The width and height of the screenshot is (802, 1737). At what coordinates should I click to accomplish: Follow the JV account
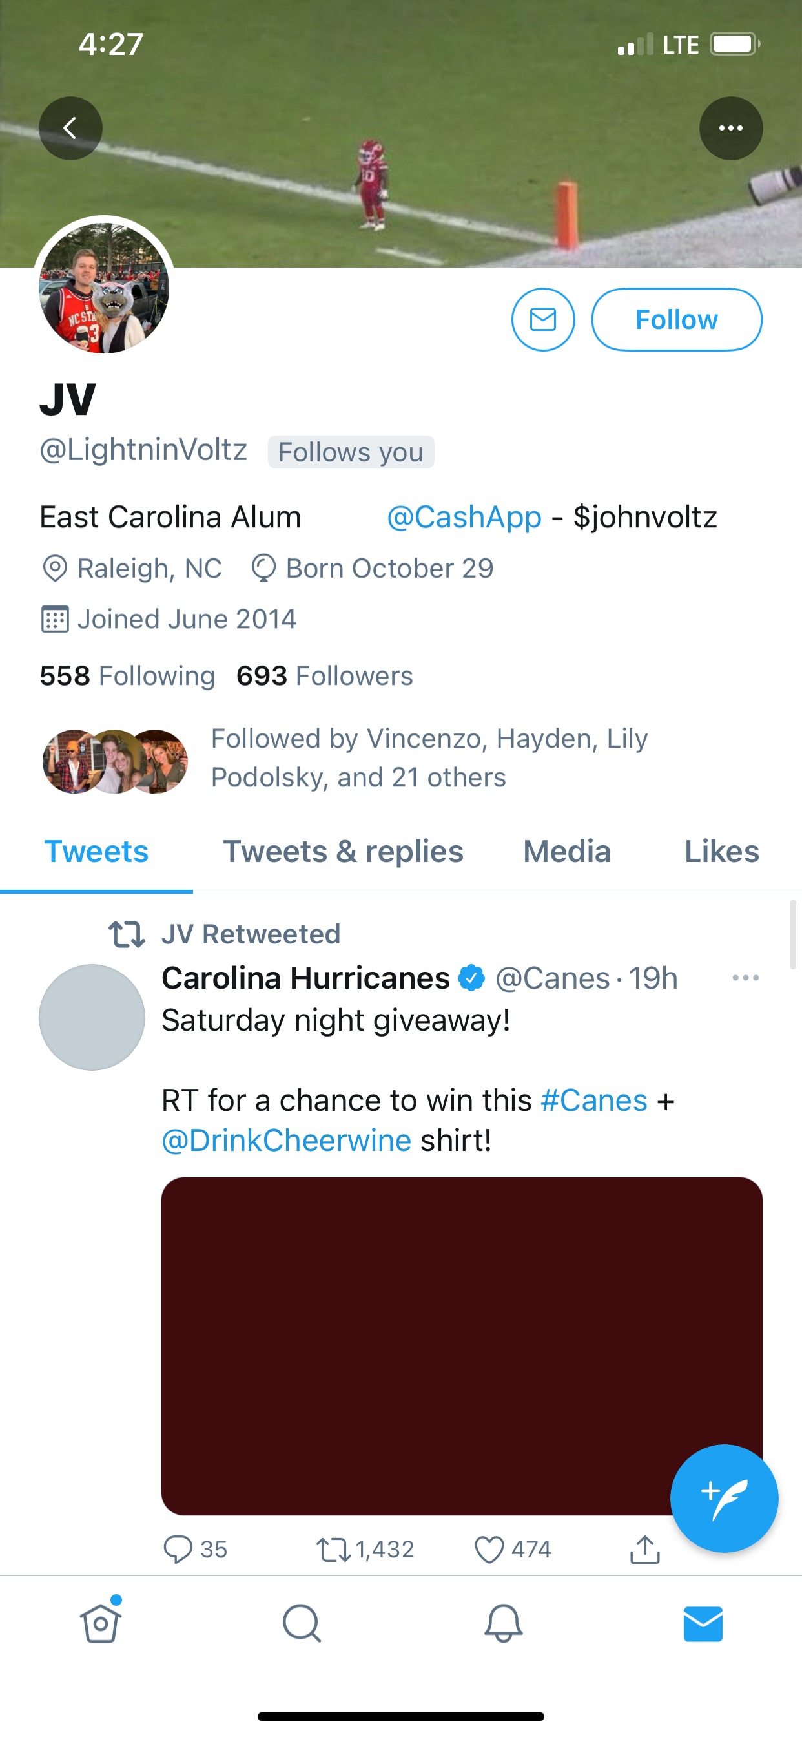pyautogui.click(x=676, y=320)
